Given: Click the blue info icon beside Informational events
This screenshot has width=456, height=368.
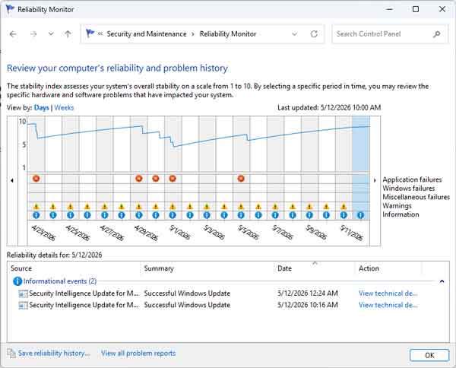Looking at the screenshot, I should (x=17, y=281).
